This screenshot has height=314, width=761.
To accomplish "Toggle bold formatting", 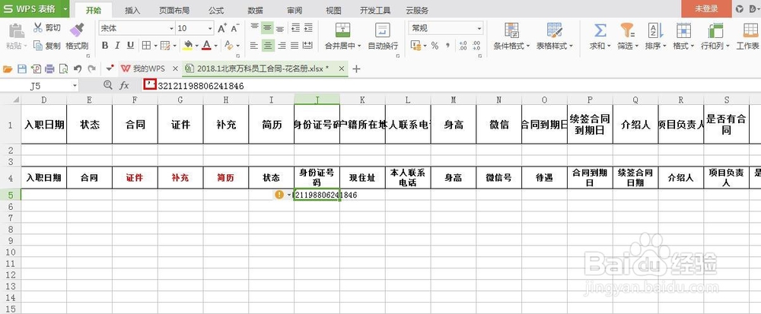I will (x=105, y=46).
